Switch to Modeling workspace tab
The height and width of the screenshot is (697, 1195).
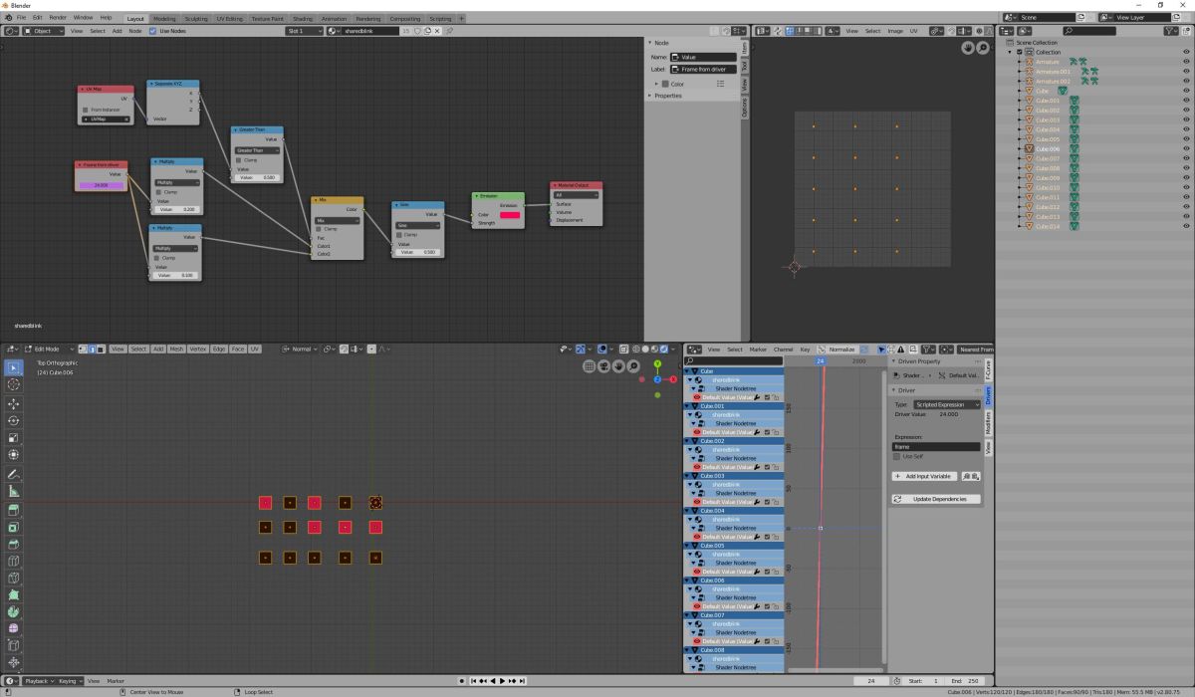click(164, 18)
